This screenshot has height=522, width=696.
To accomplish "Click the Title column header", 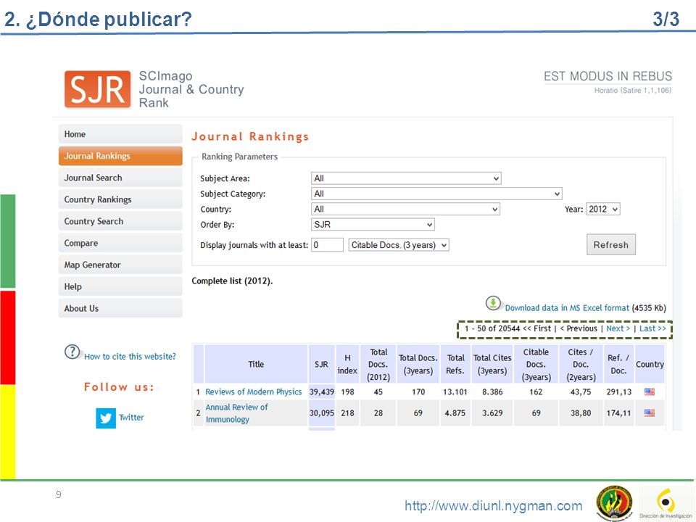I will [256, 364].
